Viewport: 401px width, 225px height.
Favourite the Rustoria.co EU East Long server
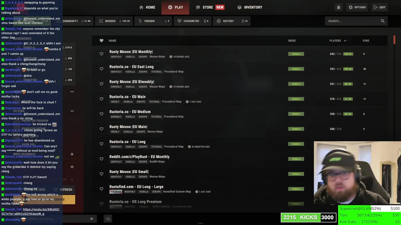[101, 69]
